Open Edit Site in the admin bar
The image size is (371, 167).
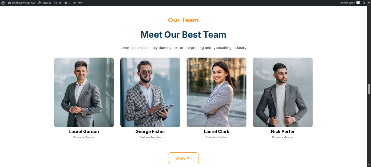[45, 3]
